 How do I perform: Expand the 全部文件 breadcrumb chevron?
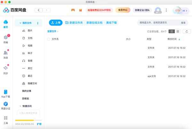[x=58, y=31]
